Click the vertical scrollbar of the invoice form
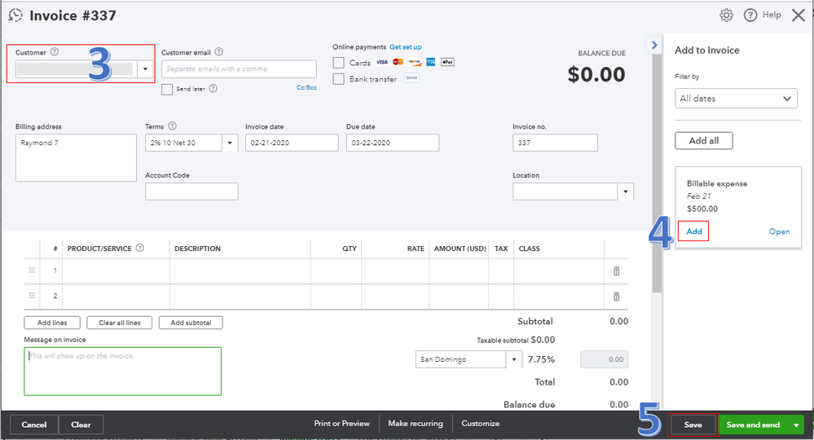Image resolution: width=814 pixels, height=440 pixels. 657,174
